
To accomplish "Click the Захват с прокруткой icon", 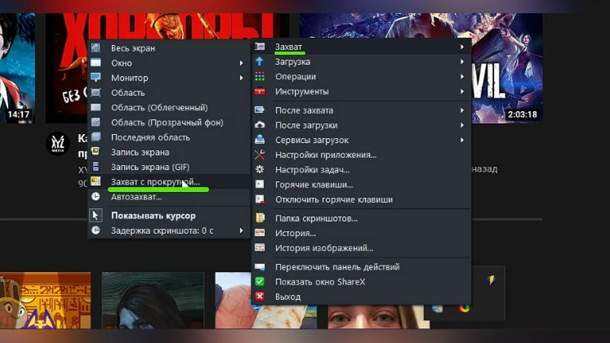I will point(96,181).
